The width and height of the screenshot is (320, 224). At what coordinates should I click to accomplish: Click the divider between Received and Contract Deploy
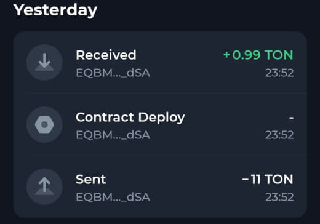point(166,93)
